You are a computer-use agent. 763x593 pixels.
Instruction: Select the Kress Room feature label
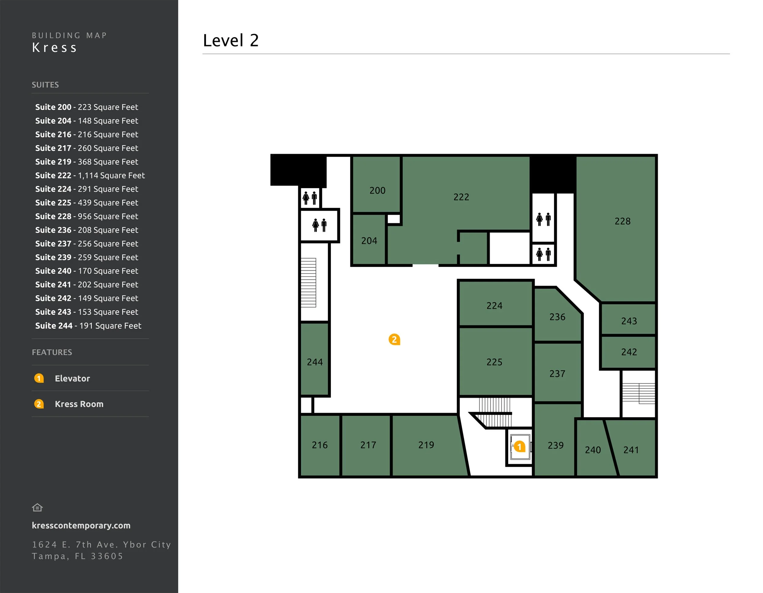[79, 404]
